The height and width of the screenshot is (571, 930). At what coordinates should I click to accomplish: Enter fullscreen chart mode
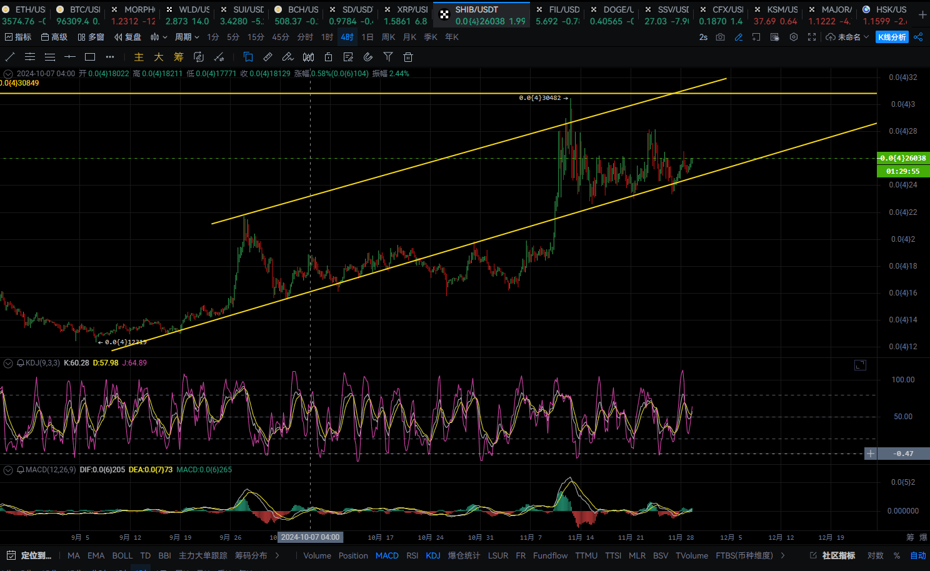point(811,37)
